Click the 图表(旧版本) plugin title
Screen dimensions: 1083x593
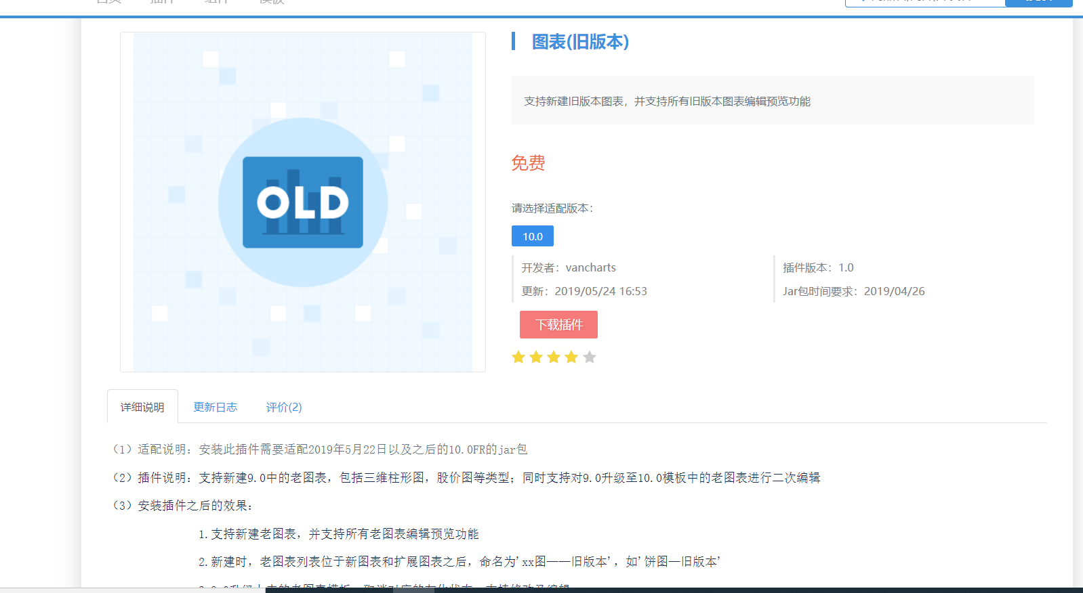[x=580, y=42]
